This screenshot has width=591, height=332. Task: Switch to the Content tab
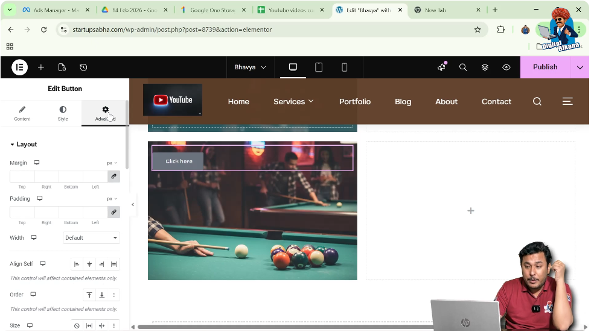(22, 113)
